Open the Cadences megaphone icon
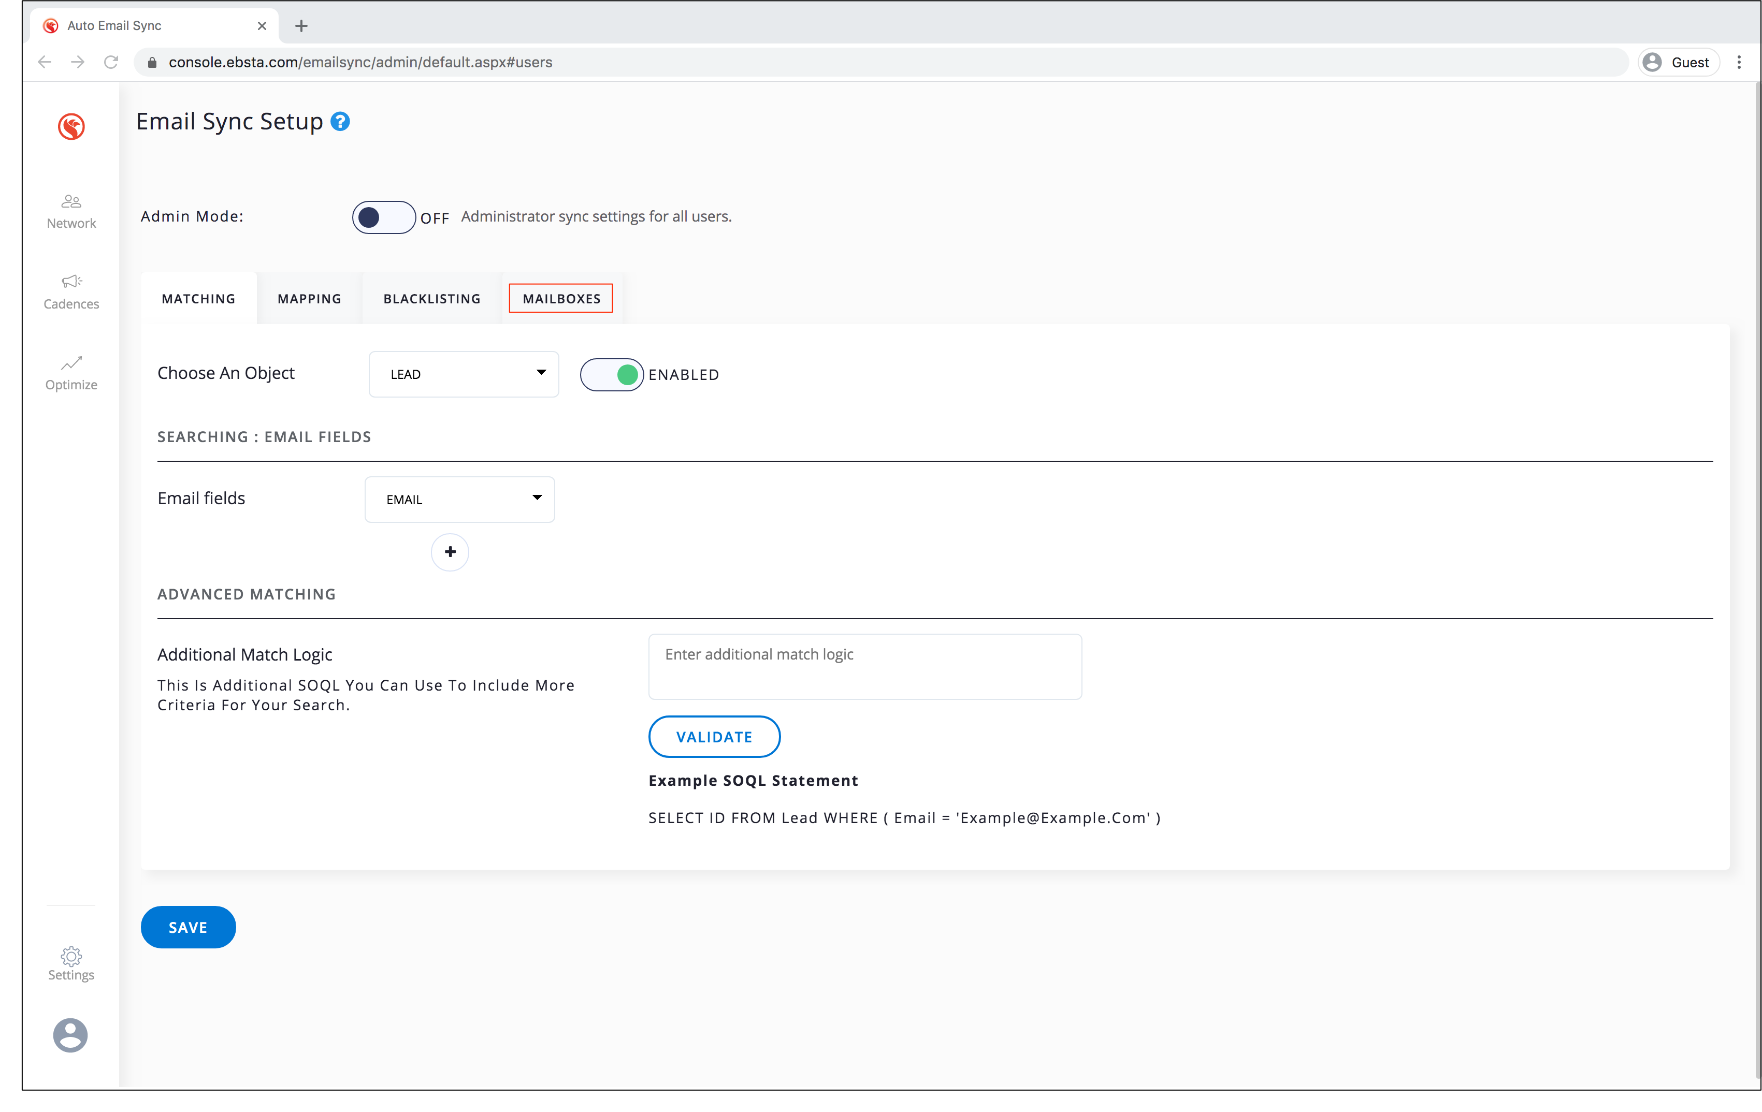Viewport: 1762px width, 1112px height. [71, 282]
